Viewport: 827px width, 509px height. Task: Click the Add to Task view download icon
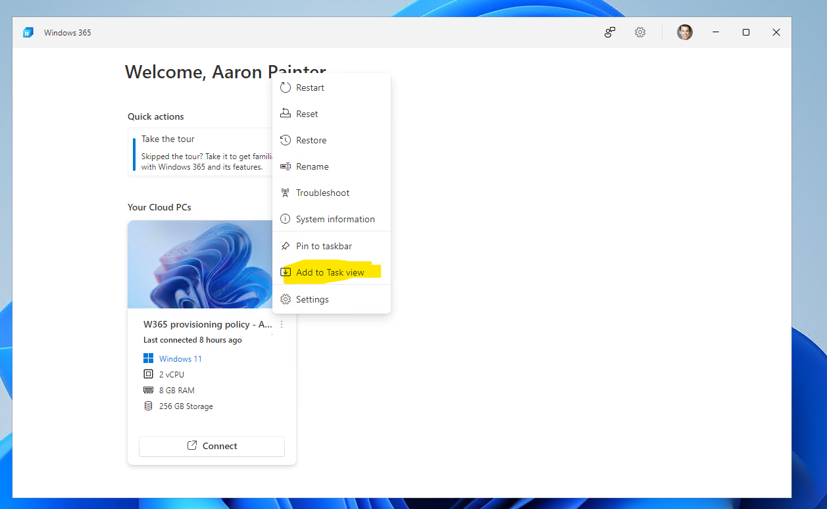tap(285, 272)
